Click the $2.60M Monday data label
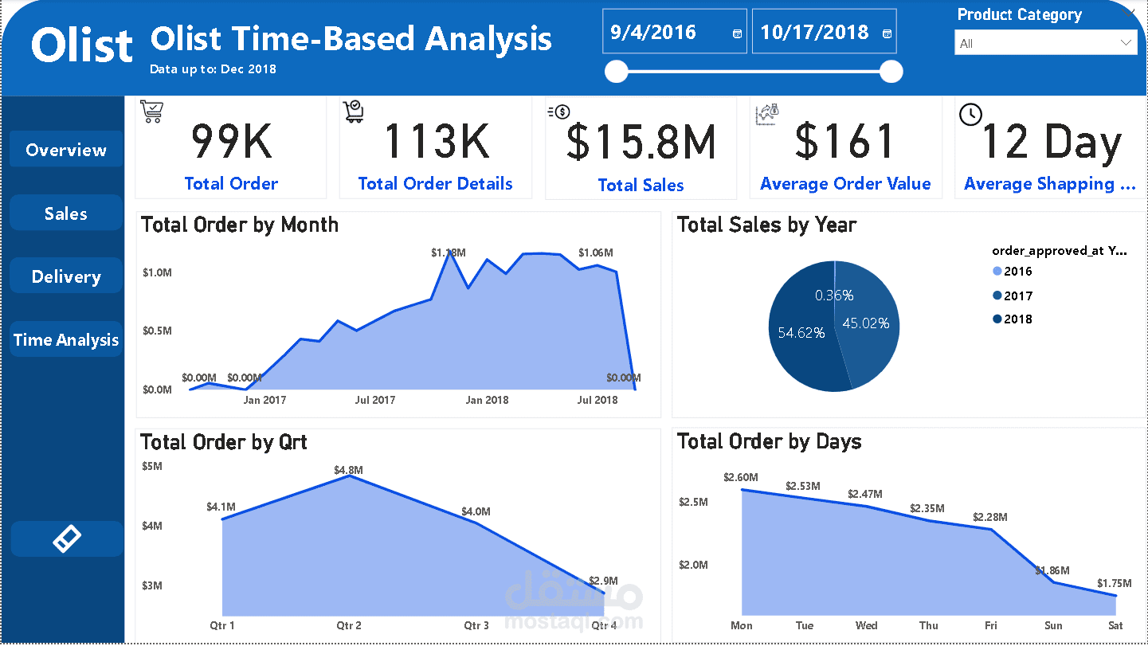The width and height of the screenshot is (1148, 646). [741, 477]
